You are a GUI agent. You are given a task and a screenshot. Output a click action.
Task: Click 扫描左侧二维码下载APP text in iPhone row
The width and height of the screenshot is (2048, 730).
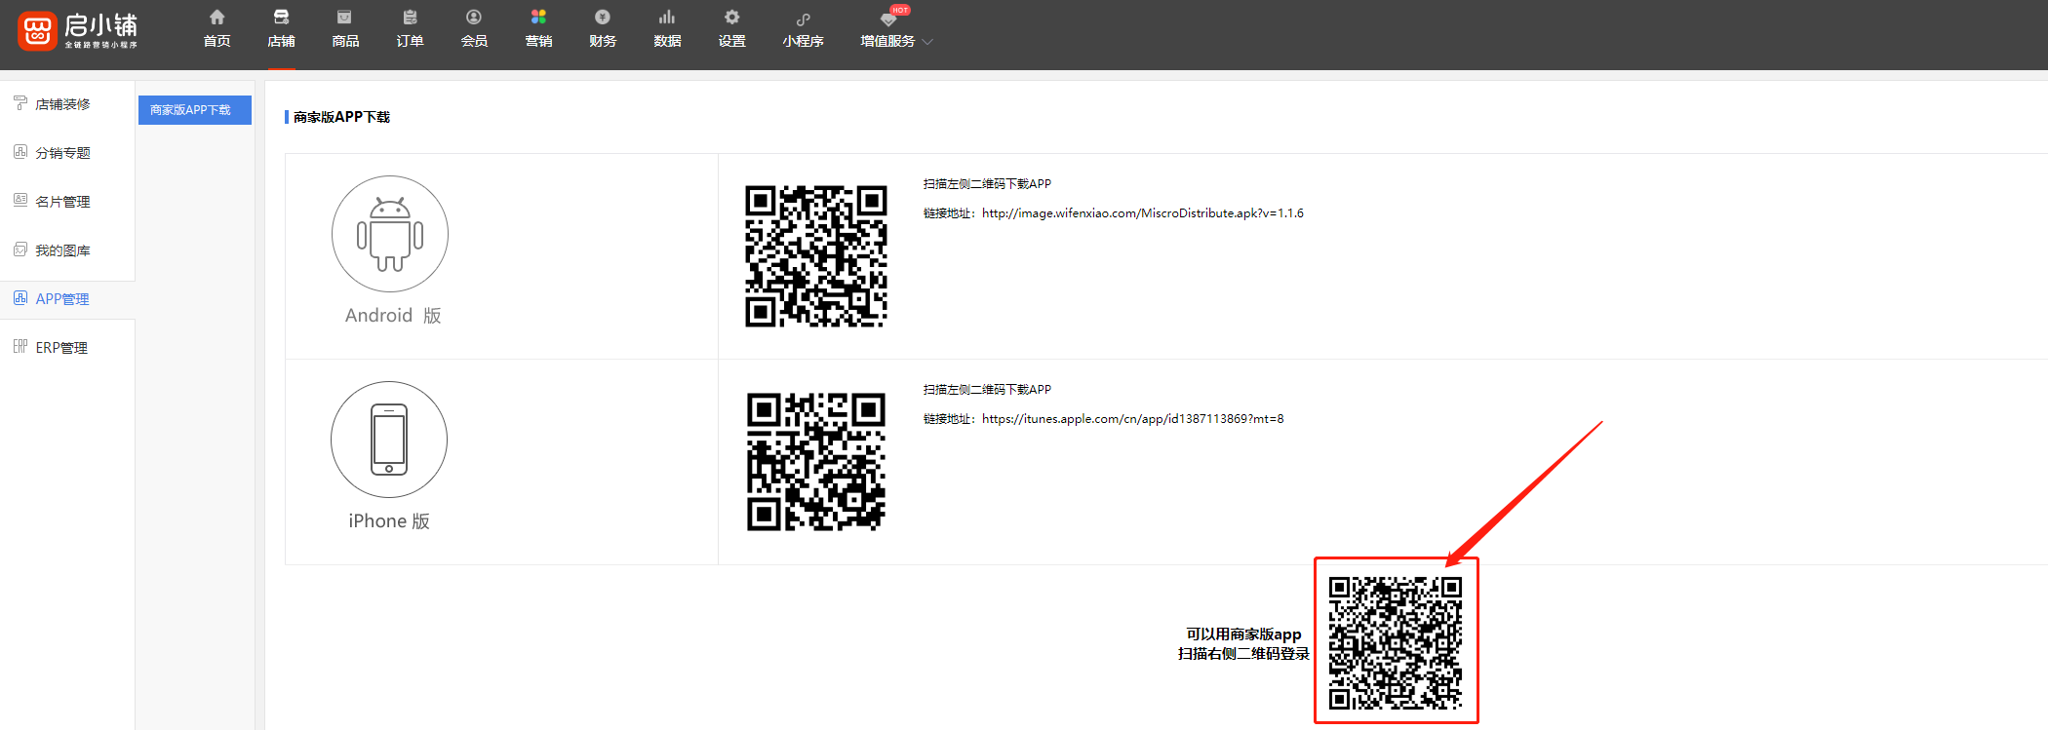987,390
